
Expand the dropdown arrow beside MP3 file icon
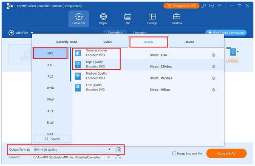238,52
